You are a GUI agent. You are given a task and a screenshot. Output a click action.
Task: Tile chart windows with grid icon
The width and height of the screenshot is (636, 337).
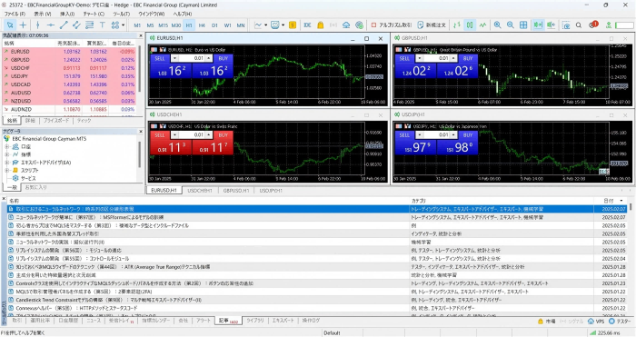[x=523, y=25]
